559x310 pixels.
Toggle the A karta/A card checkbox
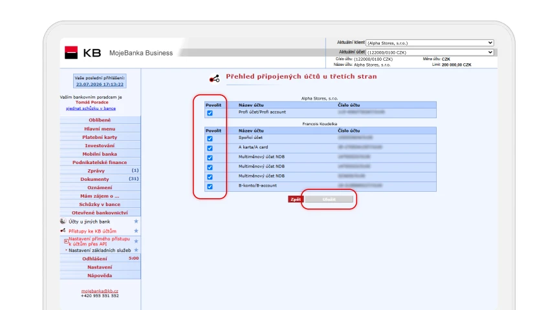point(210,148)
